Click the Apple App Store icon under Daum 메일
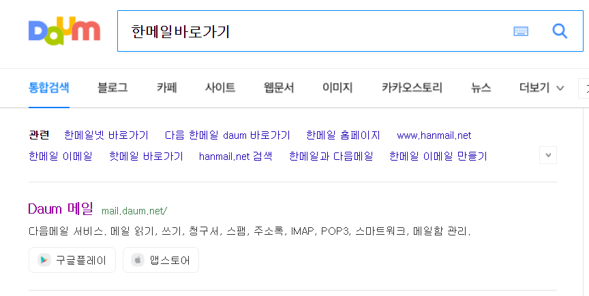The image size is (589, 296). (x=138, y=260)
